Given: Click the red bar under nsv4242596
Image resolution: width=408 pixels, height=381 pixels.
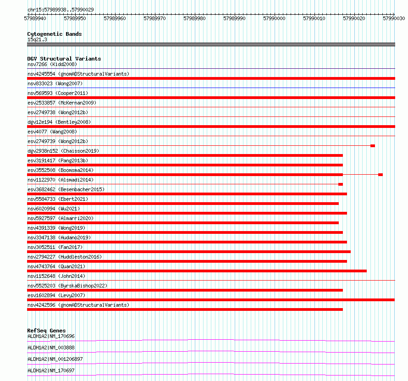Looking at the screenshot, I should (185, 309).
